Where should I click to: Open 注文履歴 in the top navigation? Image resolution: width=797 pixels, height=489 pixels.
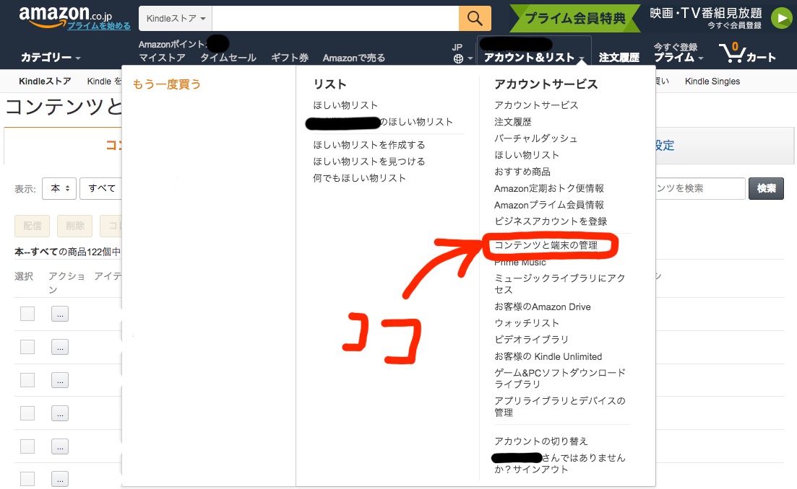(x=619, y=57)
